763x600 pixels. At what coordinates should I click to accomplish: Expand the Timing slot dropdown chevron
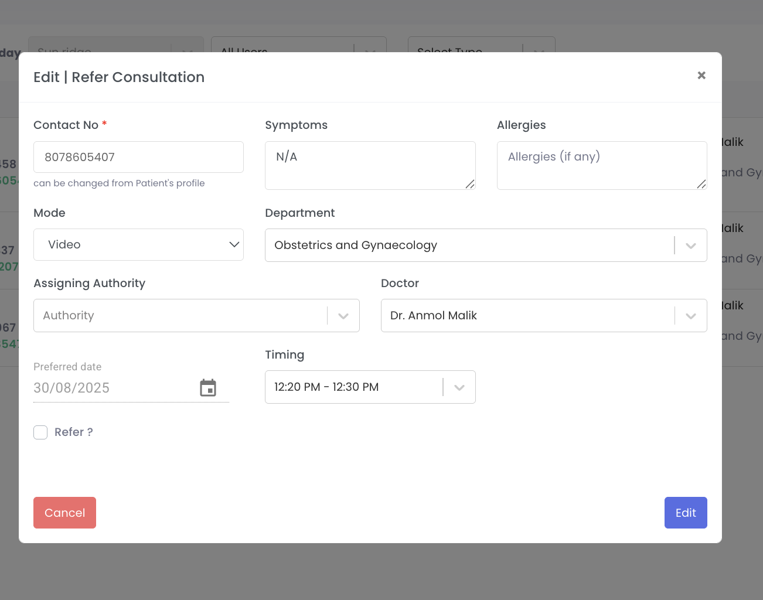(459, 387)
